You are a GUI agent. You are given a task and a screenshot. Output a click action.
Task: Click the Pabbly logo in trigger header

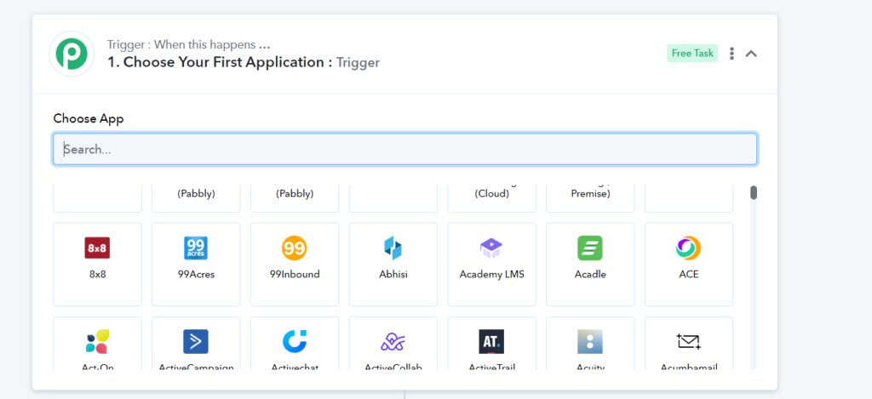[72, 54]
